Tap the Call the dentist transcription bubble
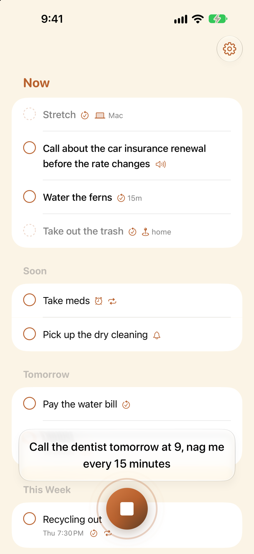 coord(127,455)
